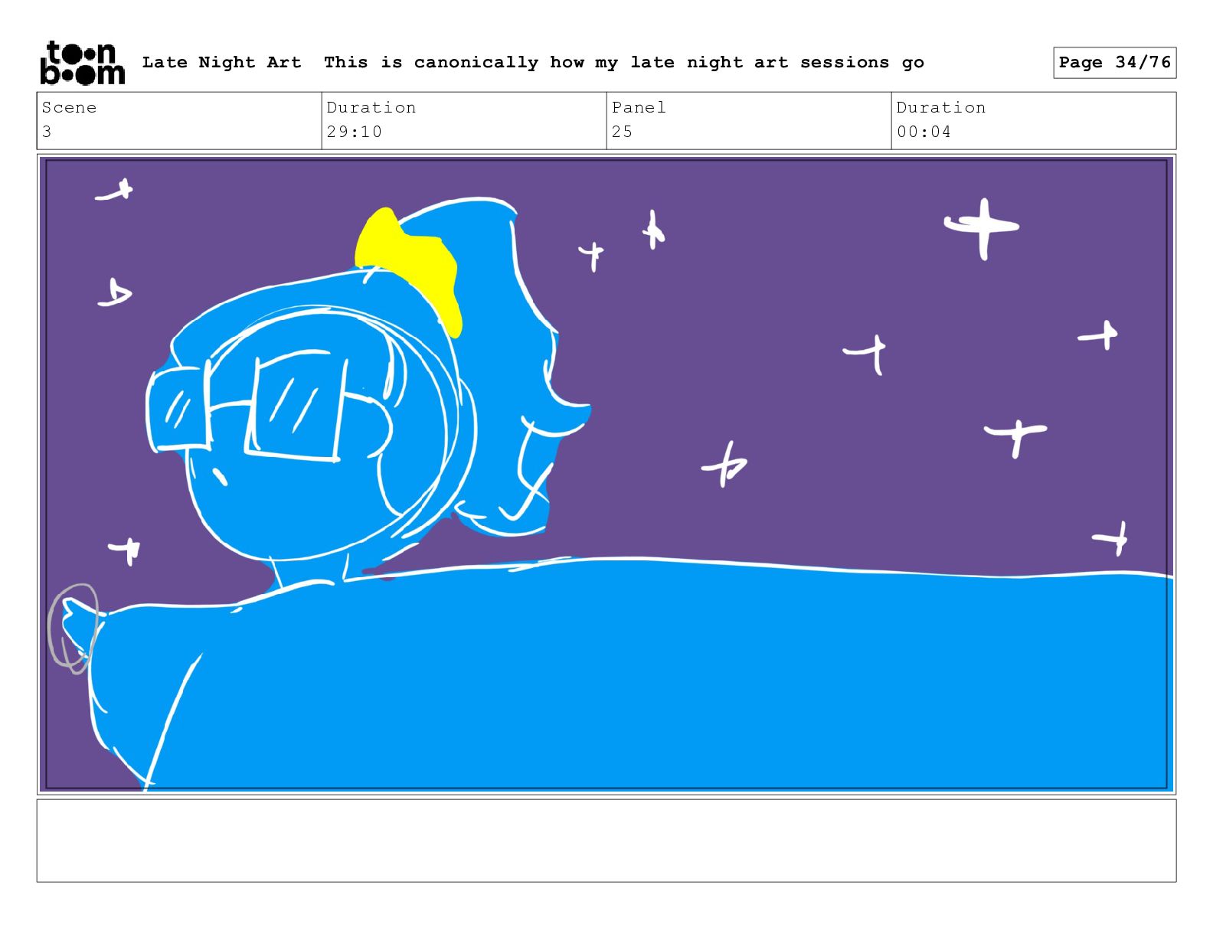Click the scene number '3'
The image size is (1213, 937).
click(x=47, y=132)
